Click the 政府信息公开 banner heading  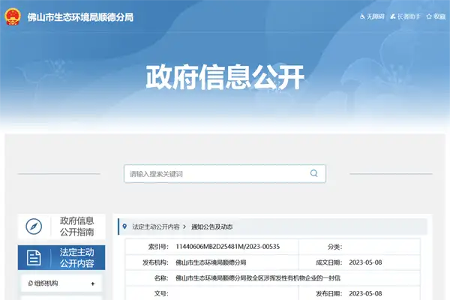(x=225, y=77)
